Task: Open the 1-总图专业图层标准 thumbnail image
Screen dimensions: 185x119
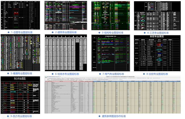Action: click(20, 15)
